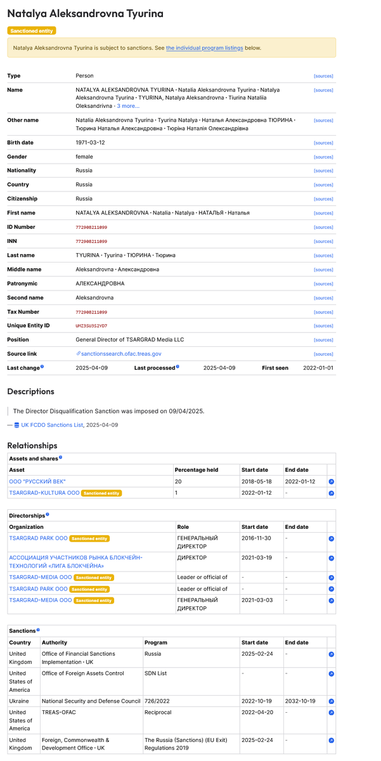381x761 pixels.
Task: Click the birth date value 1971-03-12
Action: coord(91,143)
